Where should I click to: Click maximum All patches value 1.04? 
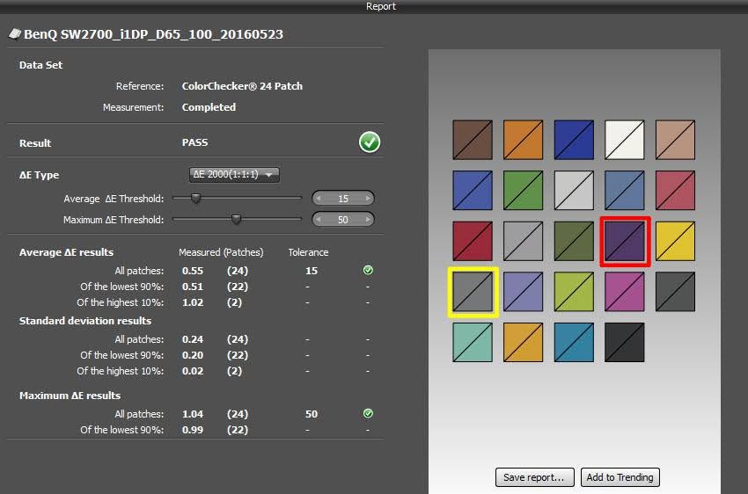click(193, 414)
